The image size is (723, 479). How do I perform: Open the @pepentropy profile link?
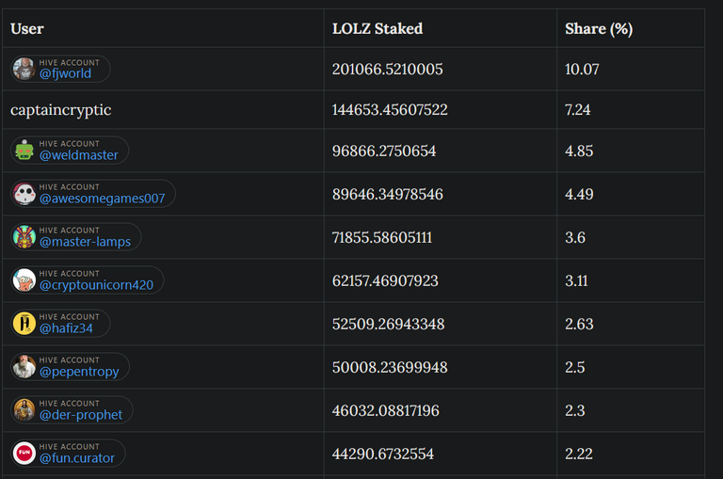[79, 372]
